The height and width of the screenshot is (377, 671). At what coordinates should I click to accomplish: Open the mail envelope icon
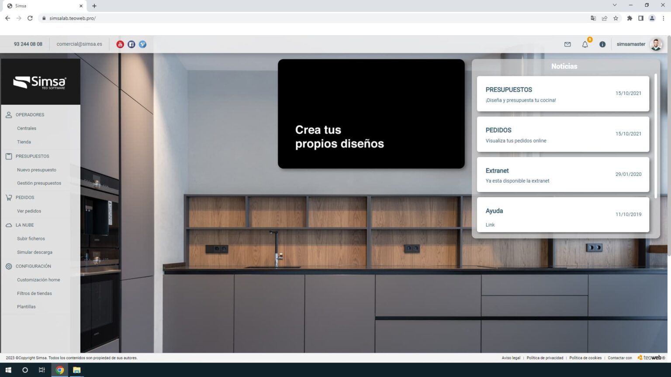click(x=567, y=44)
